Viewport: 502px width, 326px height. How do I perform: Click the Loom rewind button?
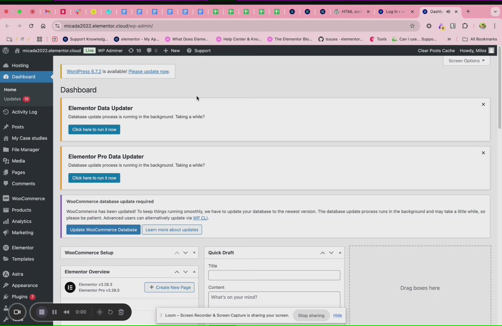pos(66,312)
